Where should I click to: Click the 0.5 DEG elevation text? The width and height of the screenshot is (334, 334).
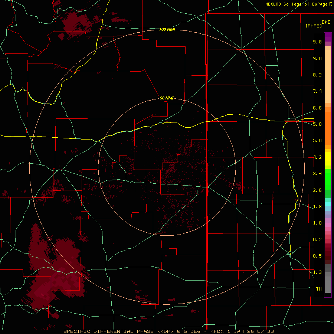point(189,331)
